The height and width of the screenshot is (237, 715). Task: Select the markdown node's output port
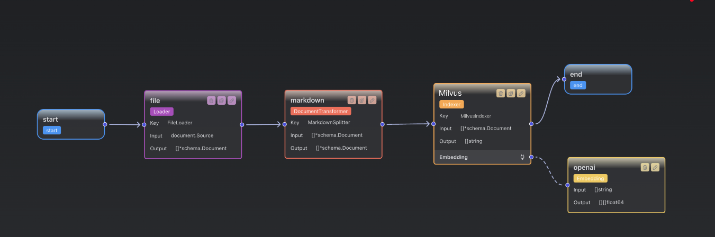pyautogui.click(x=382, y=124)
